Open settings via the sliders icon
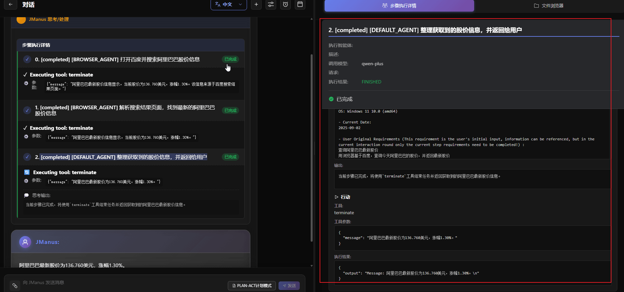 click(271, 5)
